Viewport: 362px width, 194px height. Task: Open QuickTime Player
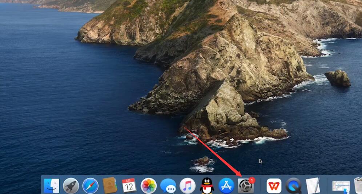pyautogui.click(x=293, y=186)
